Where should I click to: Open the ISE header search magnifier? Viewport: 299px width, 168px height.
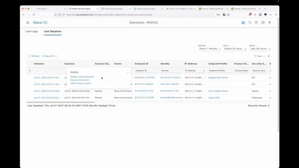250,22
